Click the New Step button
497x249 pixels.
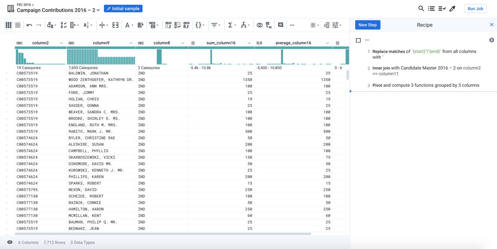(x=368, y=25)
